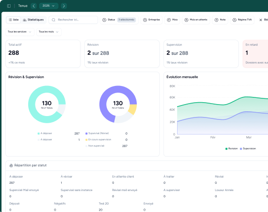The height and width of the screenshot is (212, 268).
Task: Click the plus icon beside Note
Action: [x=216, y=20]
